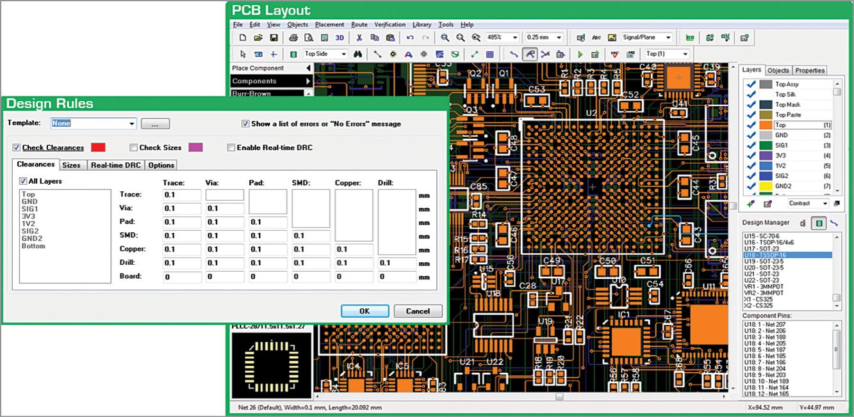Click the Cancel button in Design Rules

tap(417, 311)
